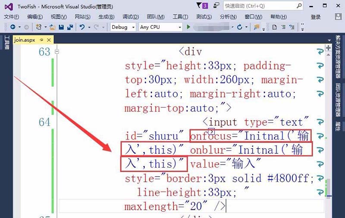This screenshot has width=345, height=218.
Task: Click the Open File folder icon
Action: click(x=52, y=27)
